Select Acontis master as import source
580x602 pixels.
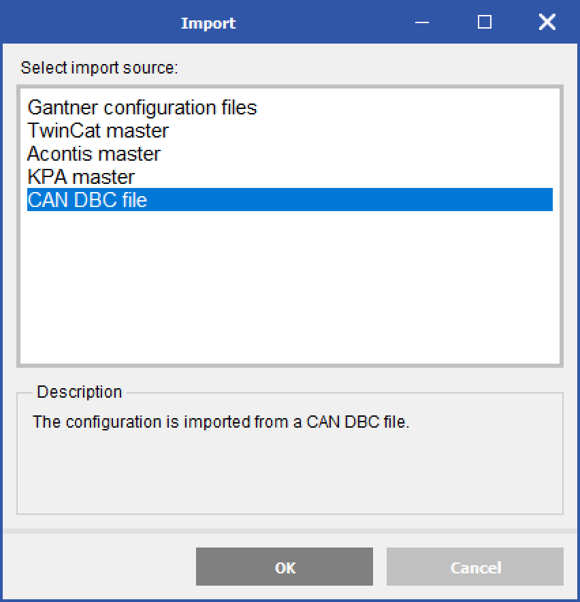pos(93,154)
